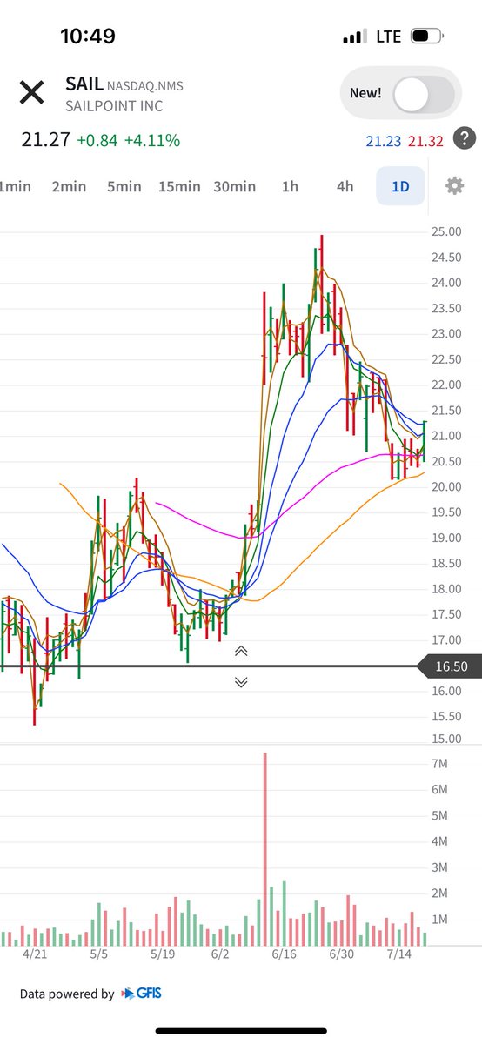Switch to the 4h timeframe
The height and width of the screenshot is (1044, 482).
point(345,186)
